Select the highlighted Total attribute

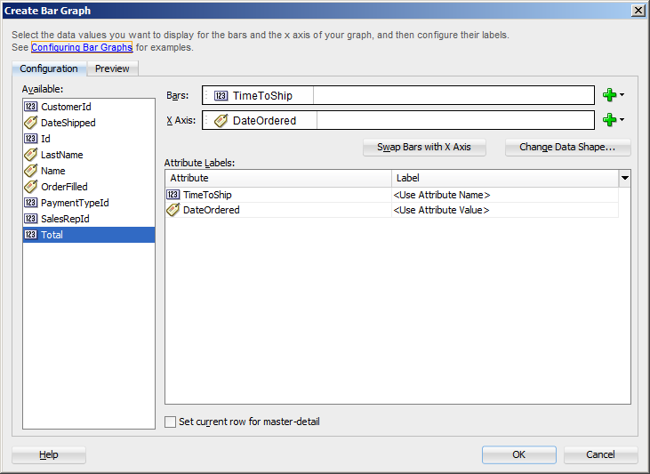[89, 235]
